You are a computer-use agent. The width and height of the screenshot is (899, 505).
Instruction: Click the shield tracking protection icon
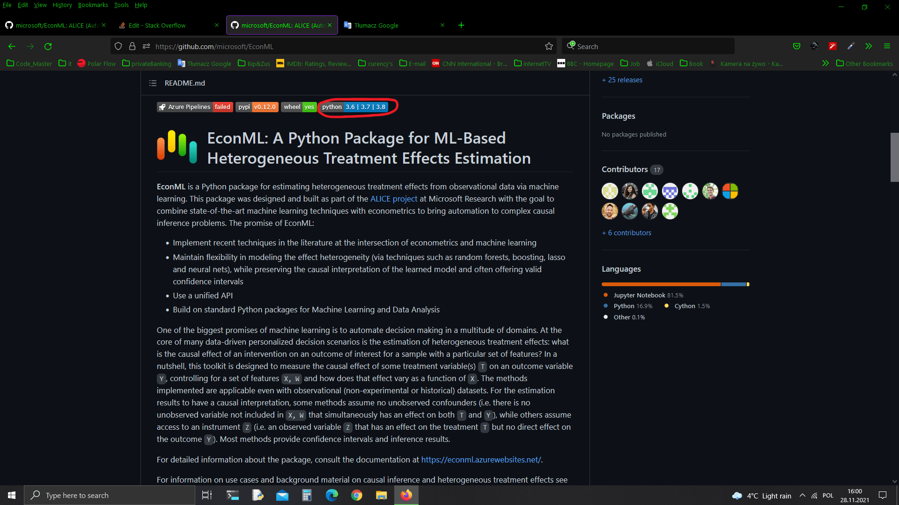coord(118,46)
